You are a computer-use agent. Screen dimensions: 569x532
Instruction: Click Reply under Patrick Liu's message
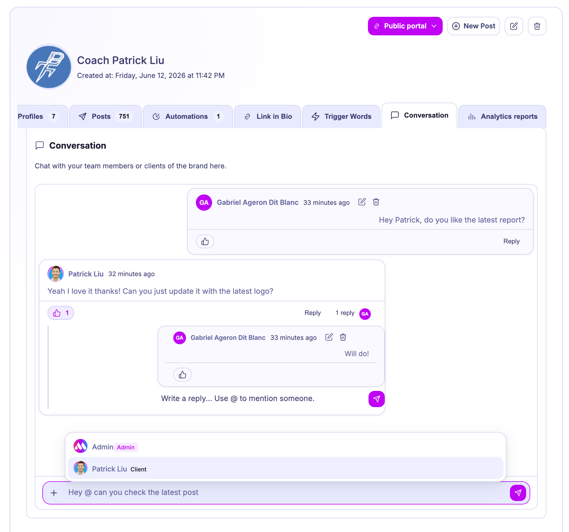[313, 313]
